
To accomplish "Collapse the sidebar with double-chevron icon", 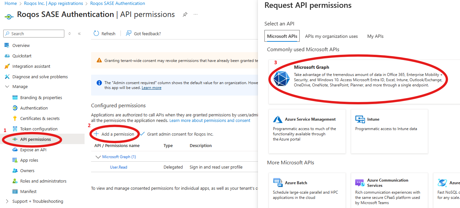I will [x=79, y=34].
